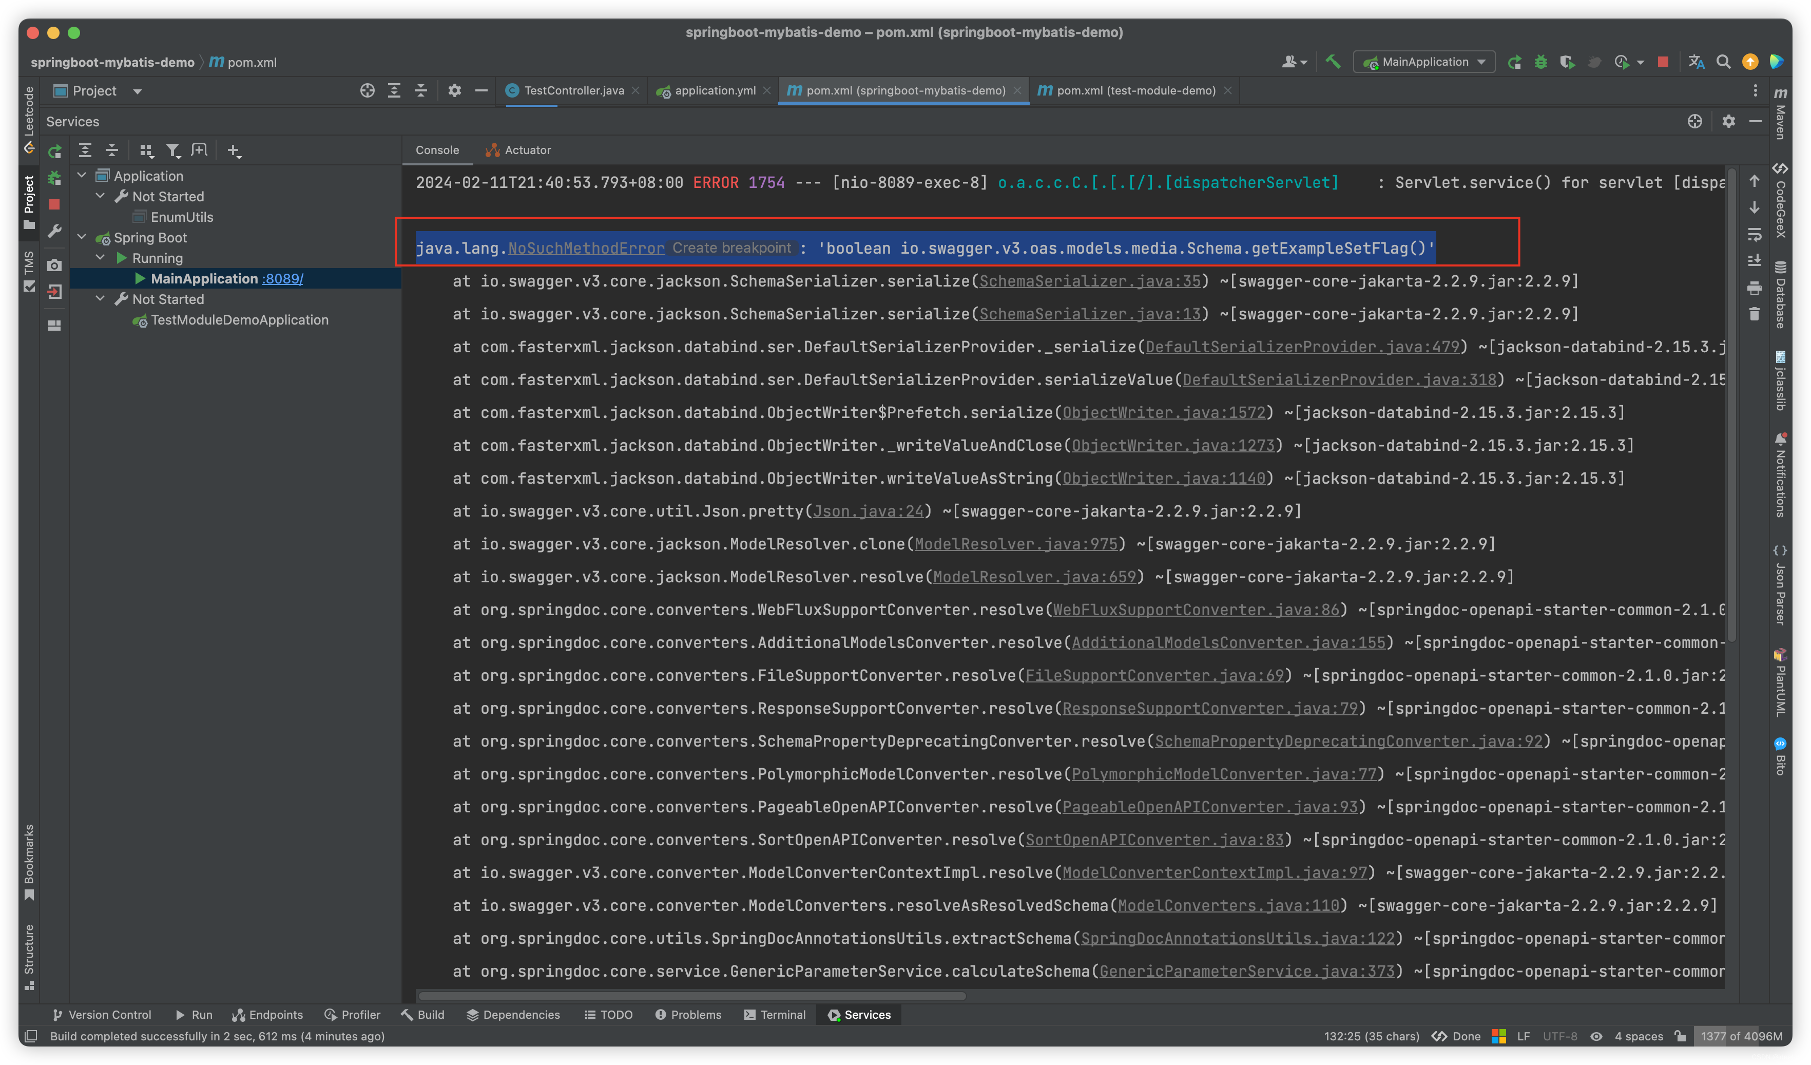This screenshot has height=1065, width=1811.
Task: Open the SchemaSerializer.java:35 stack trace link
Action: [x=1089, y=281]
